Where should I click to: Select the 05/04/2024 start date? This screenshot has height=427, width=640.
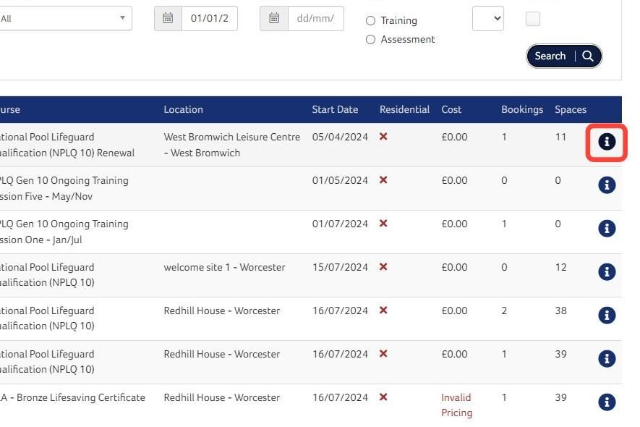tap(340, 137)
